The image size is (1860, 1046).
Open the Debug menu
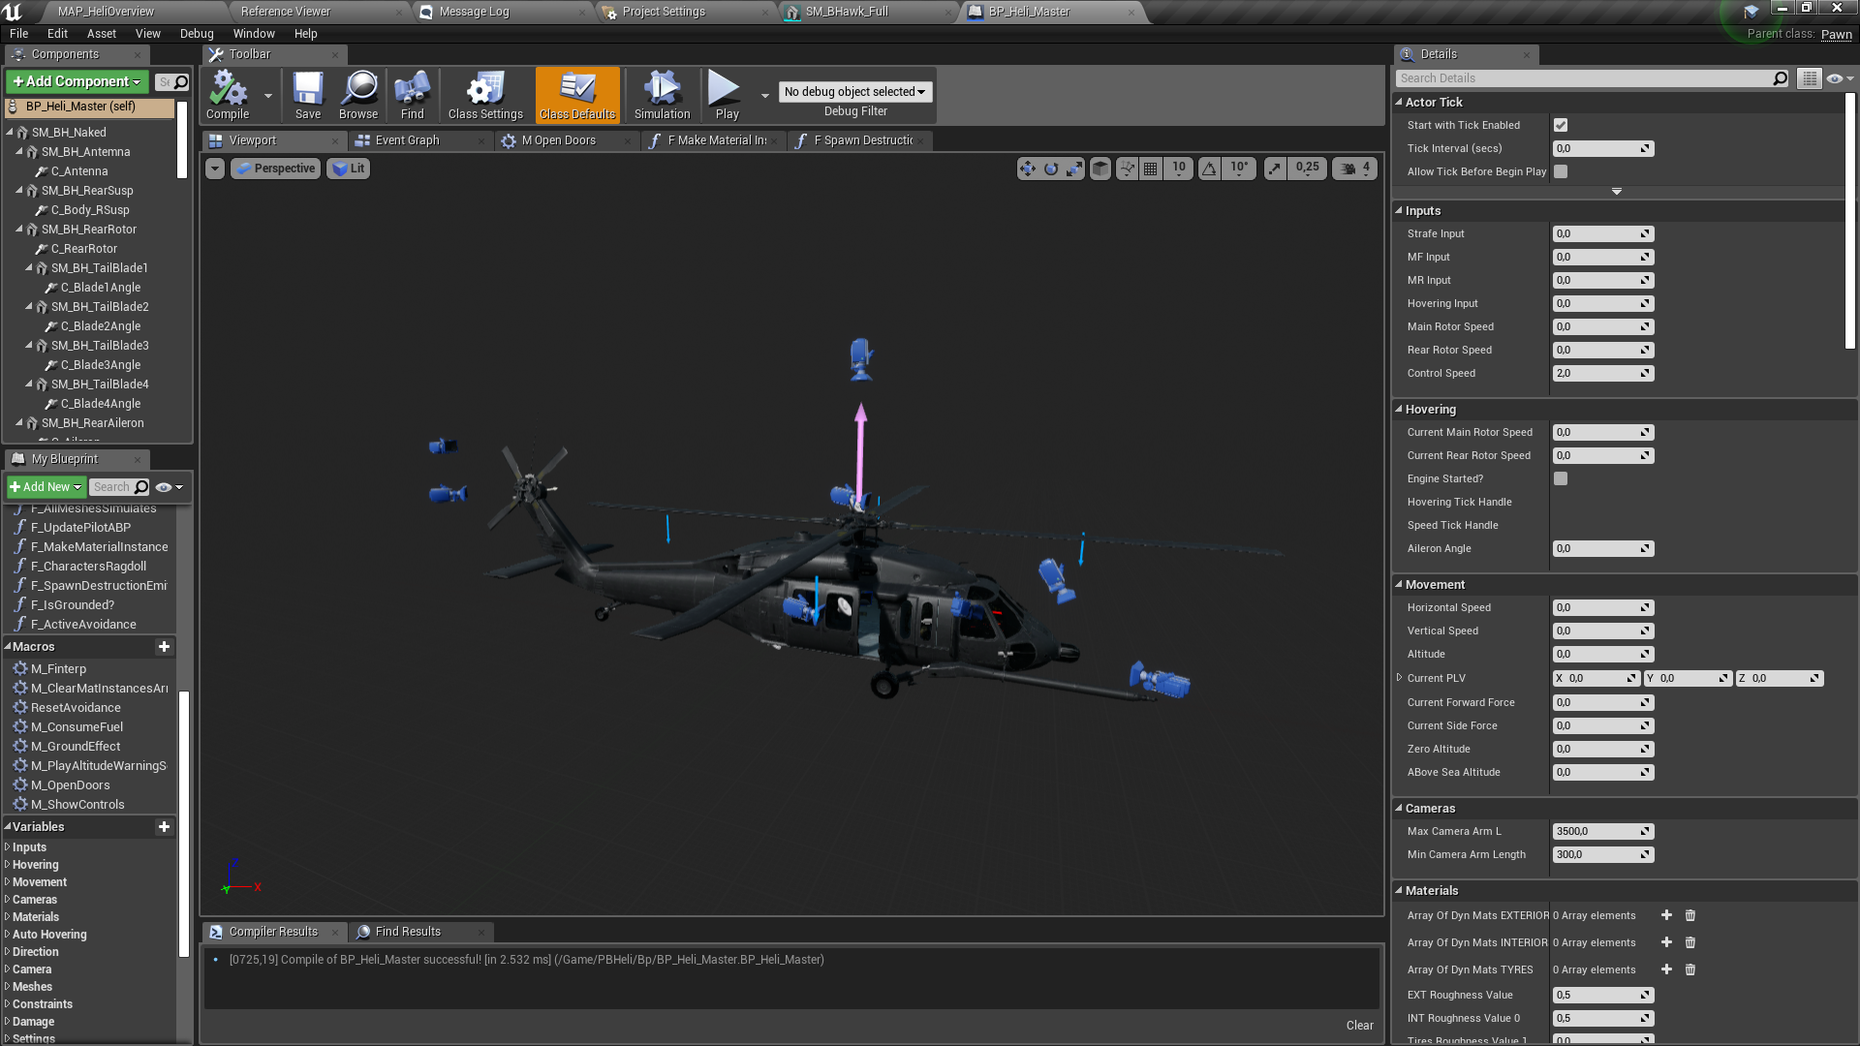coord(197,33)
